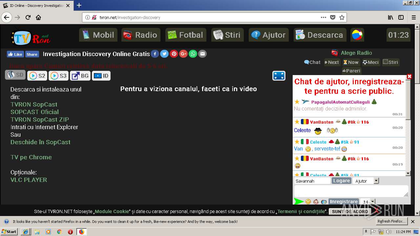420x236 pixels.
Task: Share page via Facebook round icon
Action: [155, 54]
